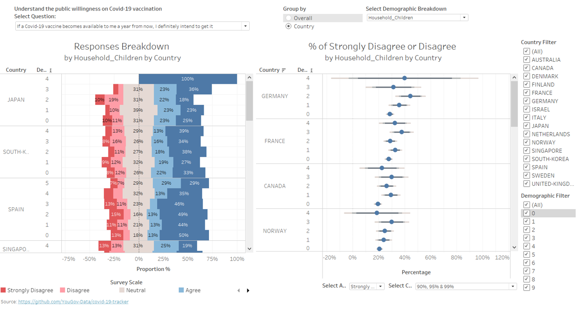
Task: Click the Agree blue legend swatch
Action: click(181, 291)
